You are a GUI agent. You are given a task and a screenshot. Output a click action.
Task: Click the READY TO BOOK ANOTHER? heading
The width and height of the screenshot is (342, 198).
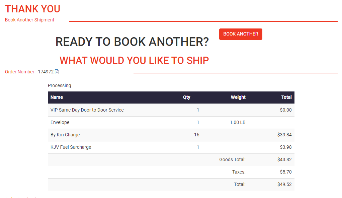pos(132,42)
